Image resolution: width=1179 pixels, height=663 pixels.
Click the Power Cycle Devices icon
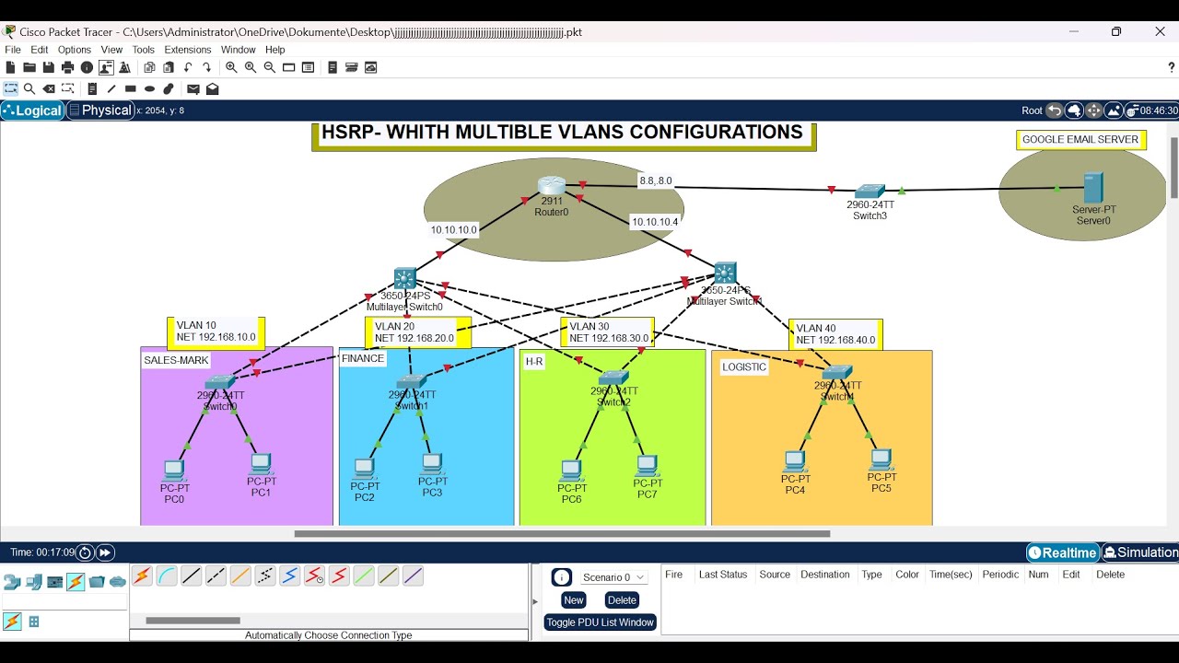(85, 552)
